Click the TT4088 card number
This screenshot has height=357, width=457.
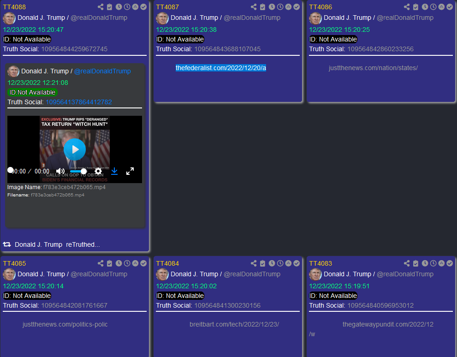point(14,7)
